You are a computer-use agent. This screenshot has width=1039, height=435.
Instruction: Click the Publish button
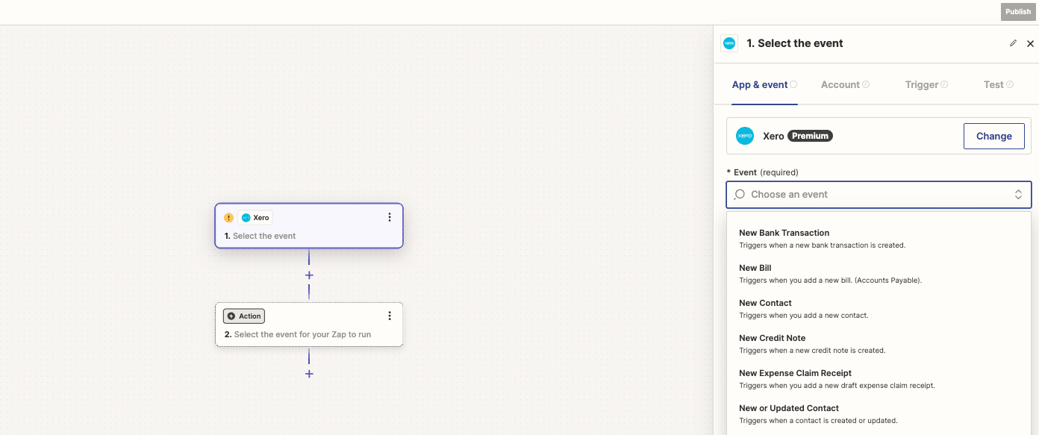1018,11
